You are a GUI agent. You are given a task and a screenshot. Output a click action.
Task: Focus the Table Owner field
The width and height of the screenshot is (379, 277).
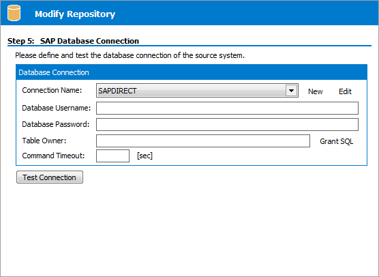(x=203, y=141)
